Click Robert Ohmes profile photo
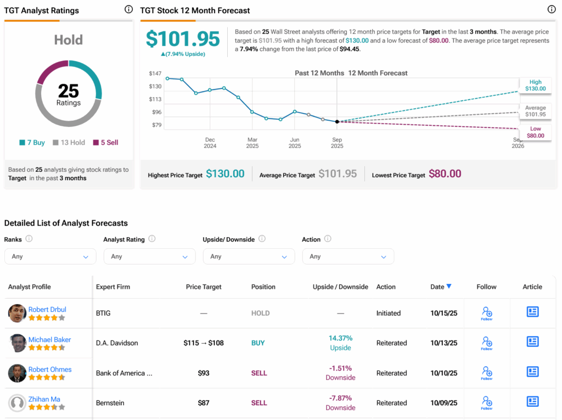 [x=18, y=373]
